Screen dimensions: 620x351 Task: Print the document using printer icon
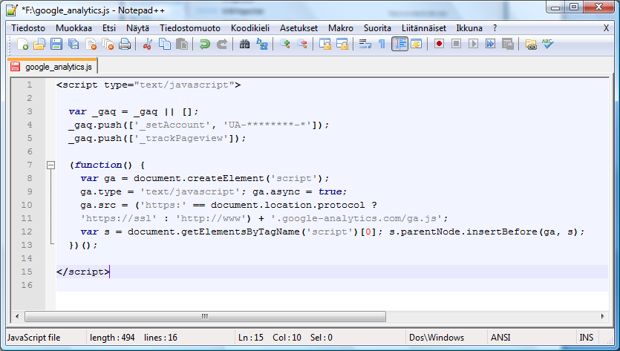click(125, 44)
